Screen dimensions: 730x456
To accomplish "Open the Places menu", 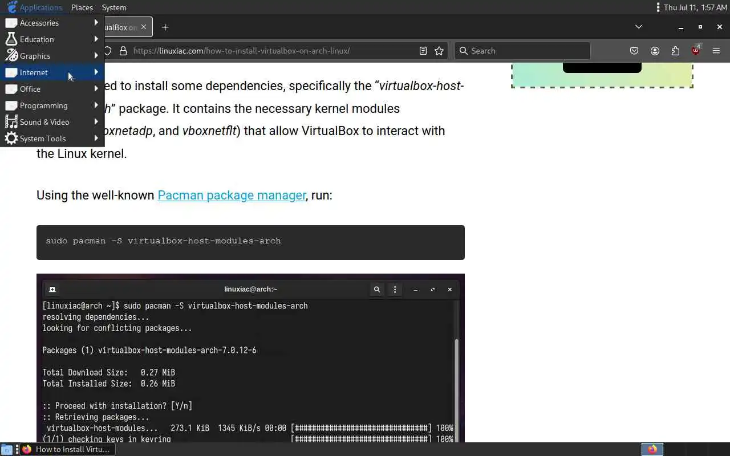I will coord(82,7).
